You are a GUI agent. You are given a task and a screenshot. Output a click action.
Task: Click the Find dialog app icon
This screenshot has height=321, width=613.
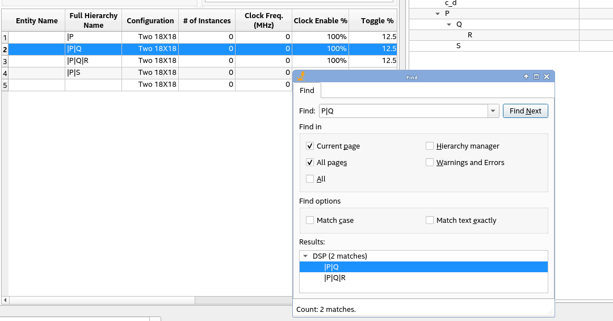pyautogui.click(x=302, y=77)
